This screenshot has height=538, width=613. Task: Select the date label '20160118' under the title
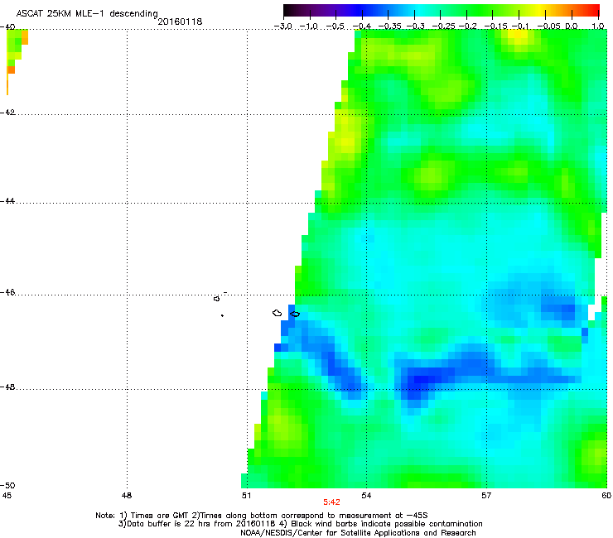tap(180, 22)
